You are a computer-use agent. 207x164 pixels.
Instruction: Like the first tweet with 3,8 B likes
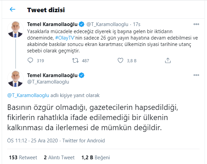[x=120, y=61]
